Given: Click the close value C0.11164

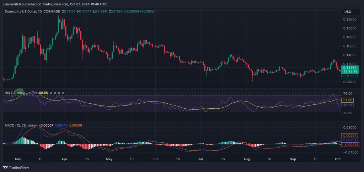Looking at the screenshot, I should tap(116, 11).
